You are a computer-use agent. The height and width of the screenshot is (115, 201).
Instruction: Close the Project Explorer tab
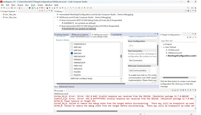[17, 11]
